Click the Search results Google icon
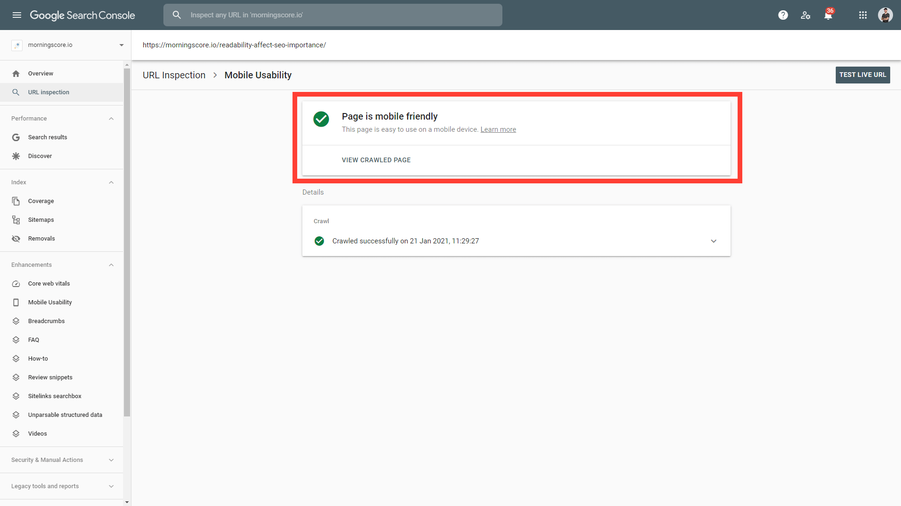 click(16, 137)
